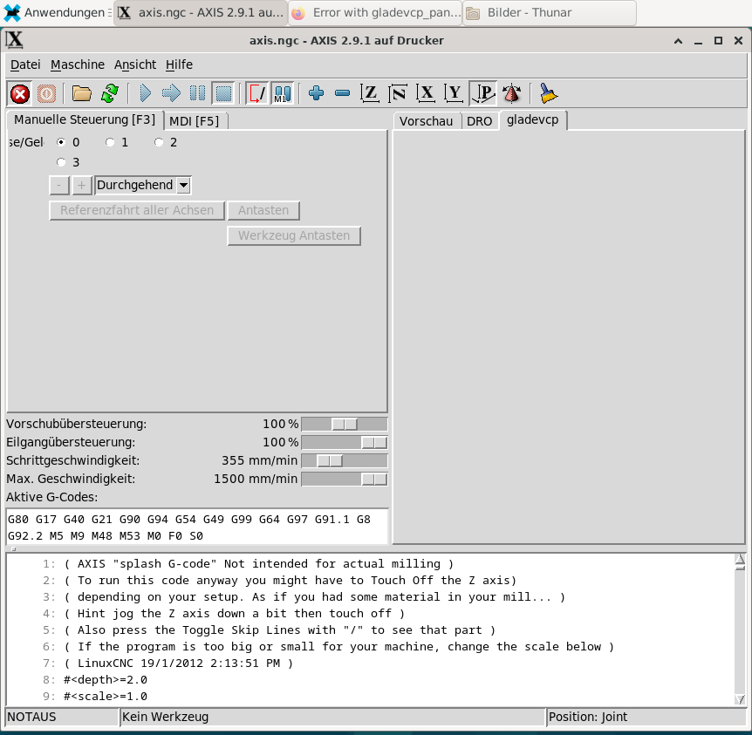Select perspective view P icon
752x735 pixels.
tap(483, 93)
